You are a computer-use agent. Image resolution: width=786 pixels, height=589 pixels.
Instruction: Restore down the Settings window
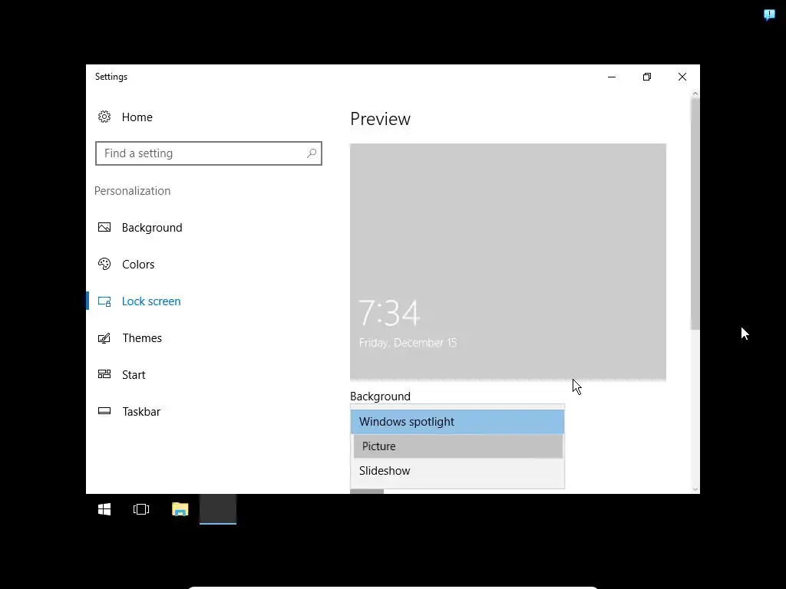pyautogui.click(x=646, y=77)
